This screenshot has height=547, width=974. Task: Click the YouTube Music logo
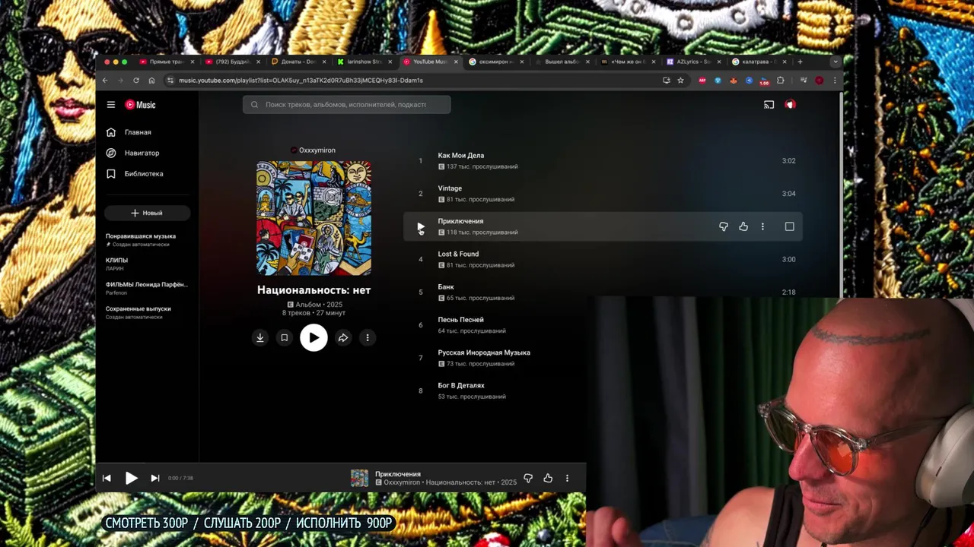click(140, 105)
